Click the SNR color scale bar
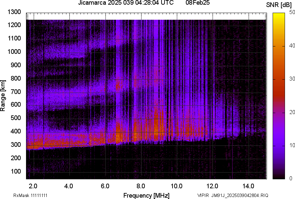295x199 pixels. tap(279, 96)
